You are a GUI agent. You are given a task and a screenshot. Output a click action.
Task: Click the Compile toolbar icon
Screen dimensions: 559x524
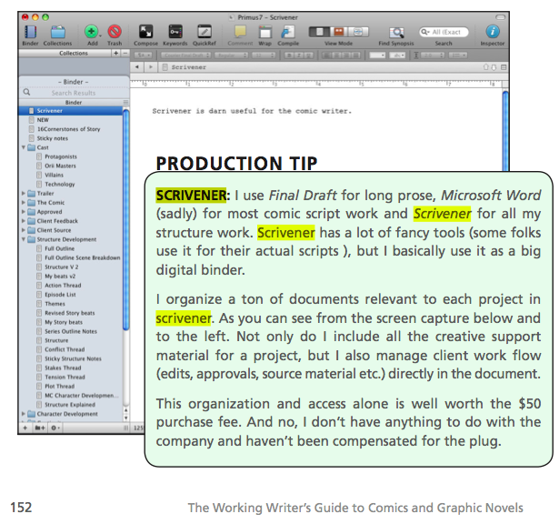[x=288, y=32]
